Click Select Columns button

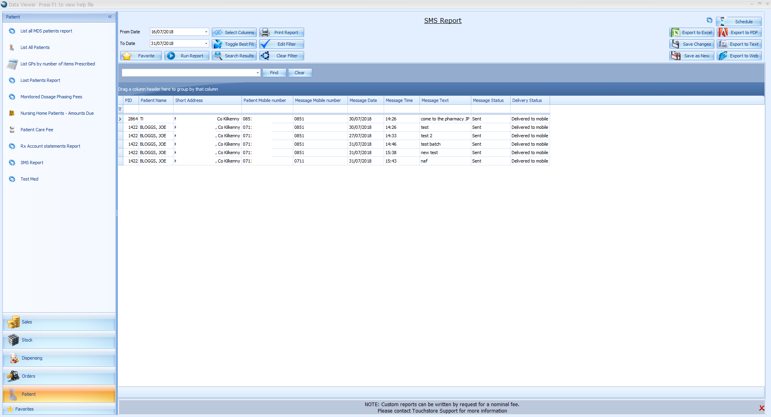click(x=234, y=33)
